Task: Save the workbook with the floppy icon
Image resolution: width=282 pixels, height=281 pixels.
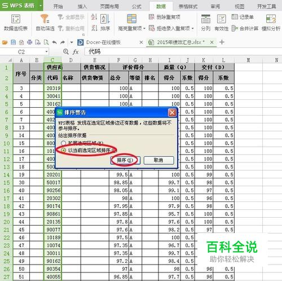Action: [13, 42]
